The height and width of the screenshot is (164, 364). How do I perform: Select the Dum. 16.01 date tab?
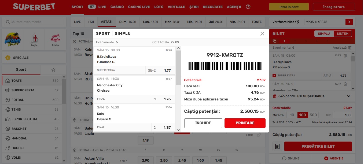(128, 22)
